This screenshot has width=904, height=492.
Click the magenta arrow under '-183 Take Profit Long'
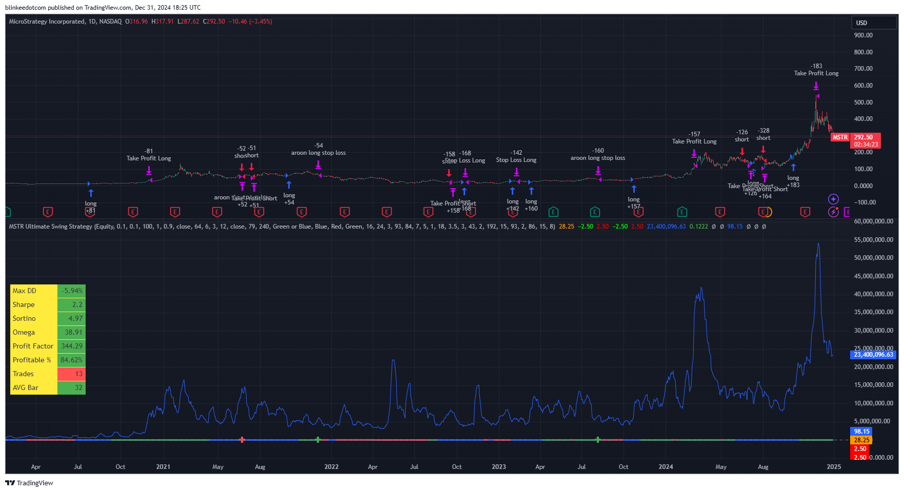click(816, 86)
